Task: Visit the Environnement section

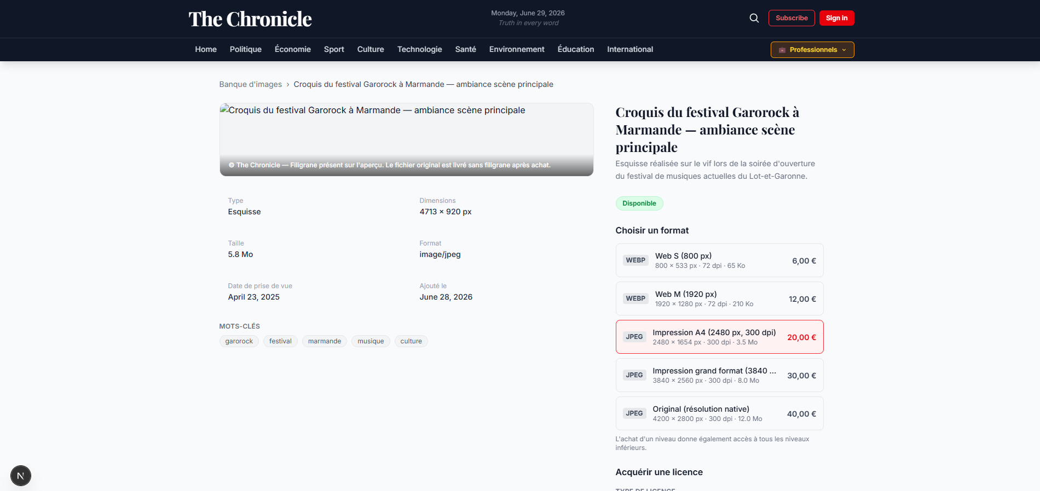Action: click(517, 49)
